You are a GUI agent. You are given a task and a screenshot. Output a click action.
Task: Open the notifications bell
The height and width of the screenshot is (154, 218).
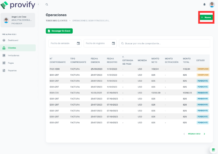point(204,4)
